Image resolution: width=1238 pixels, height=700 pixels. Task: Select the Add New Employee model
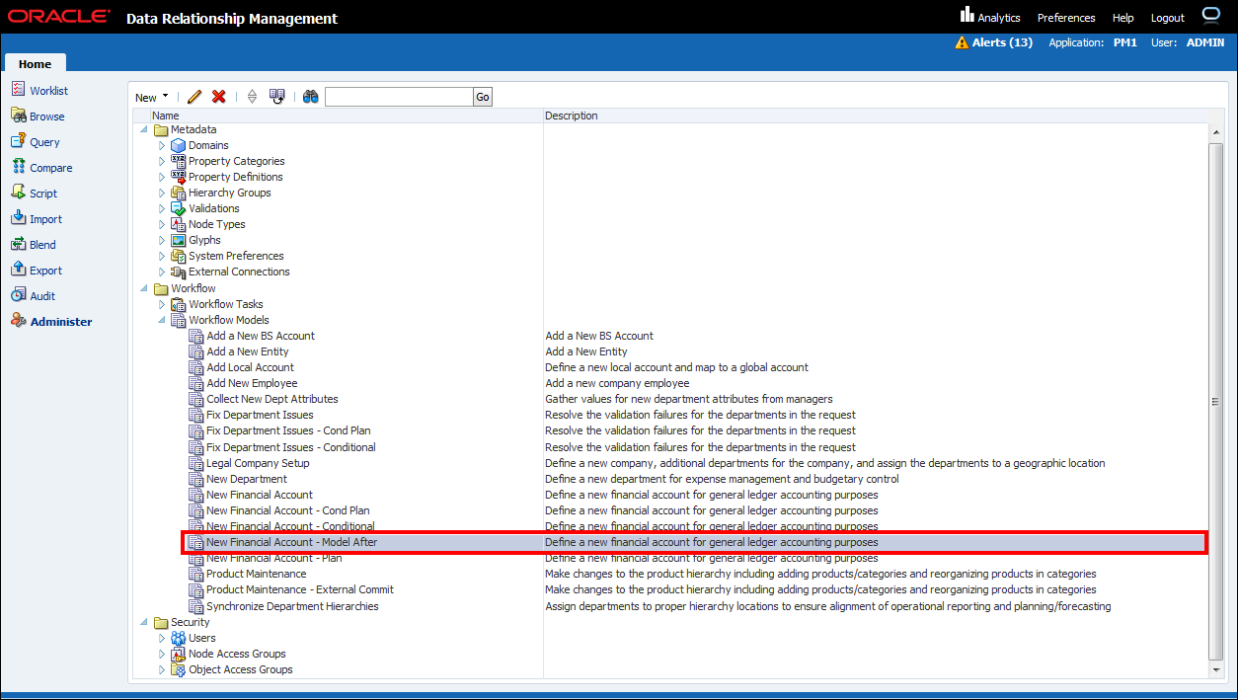[x=252, y=383]
